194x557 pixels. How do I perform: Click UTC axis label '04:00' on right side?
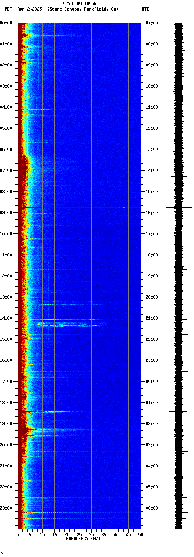(152, 466)
